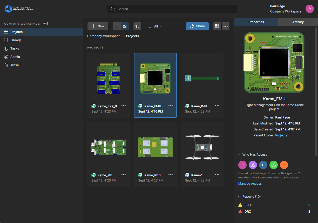318x223 pixels.
Task: Switch to grid view layout
Action: click(125, 26)
